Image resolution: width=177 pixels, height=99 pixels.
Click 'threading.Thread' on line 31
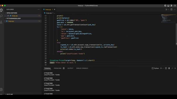(x=57, y=61)
